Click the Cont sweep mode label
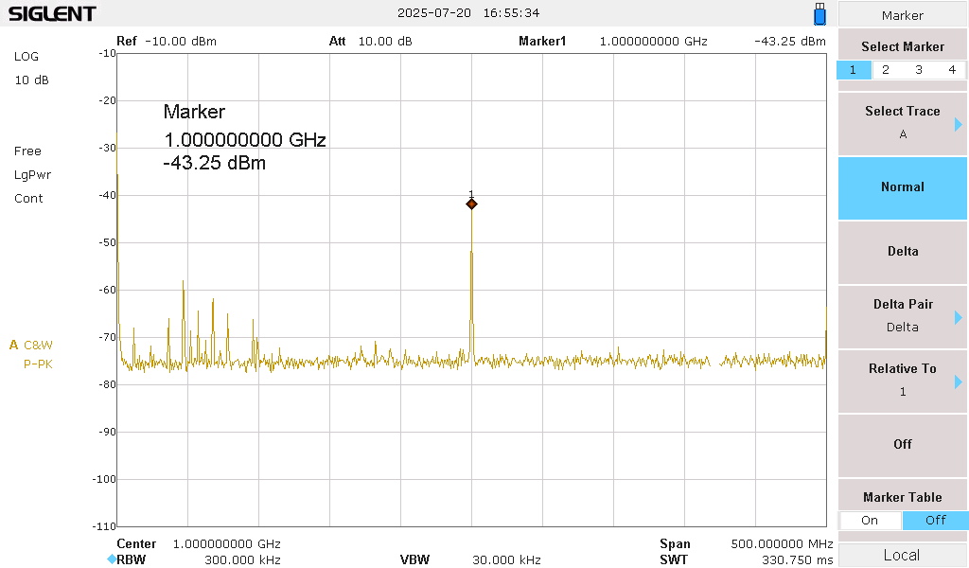The width and height of the screenshot is (969, 568). (x=28, y=199)
